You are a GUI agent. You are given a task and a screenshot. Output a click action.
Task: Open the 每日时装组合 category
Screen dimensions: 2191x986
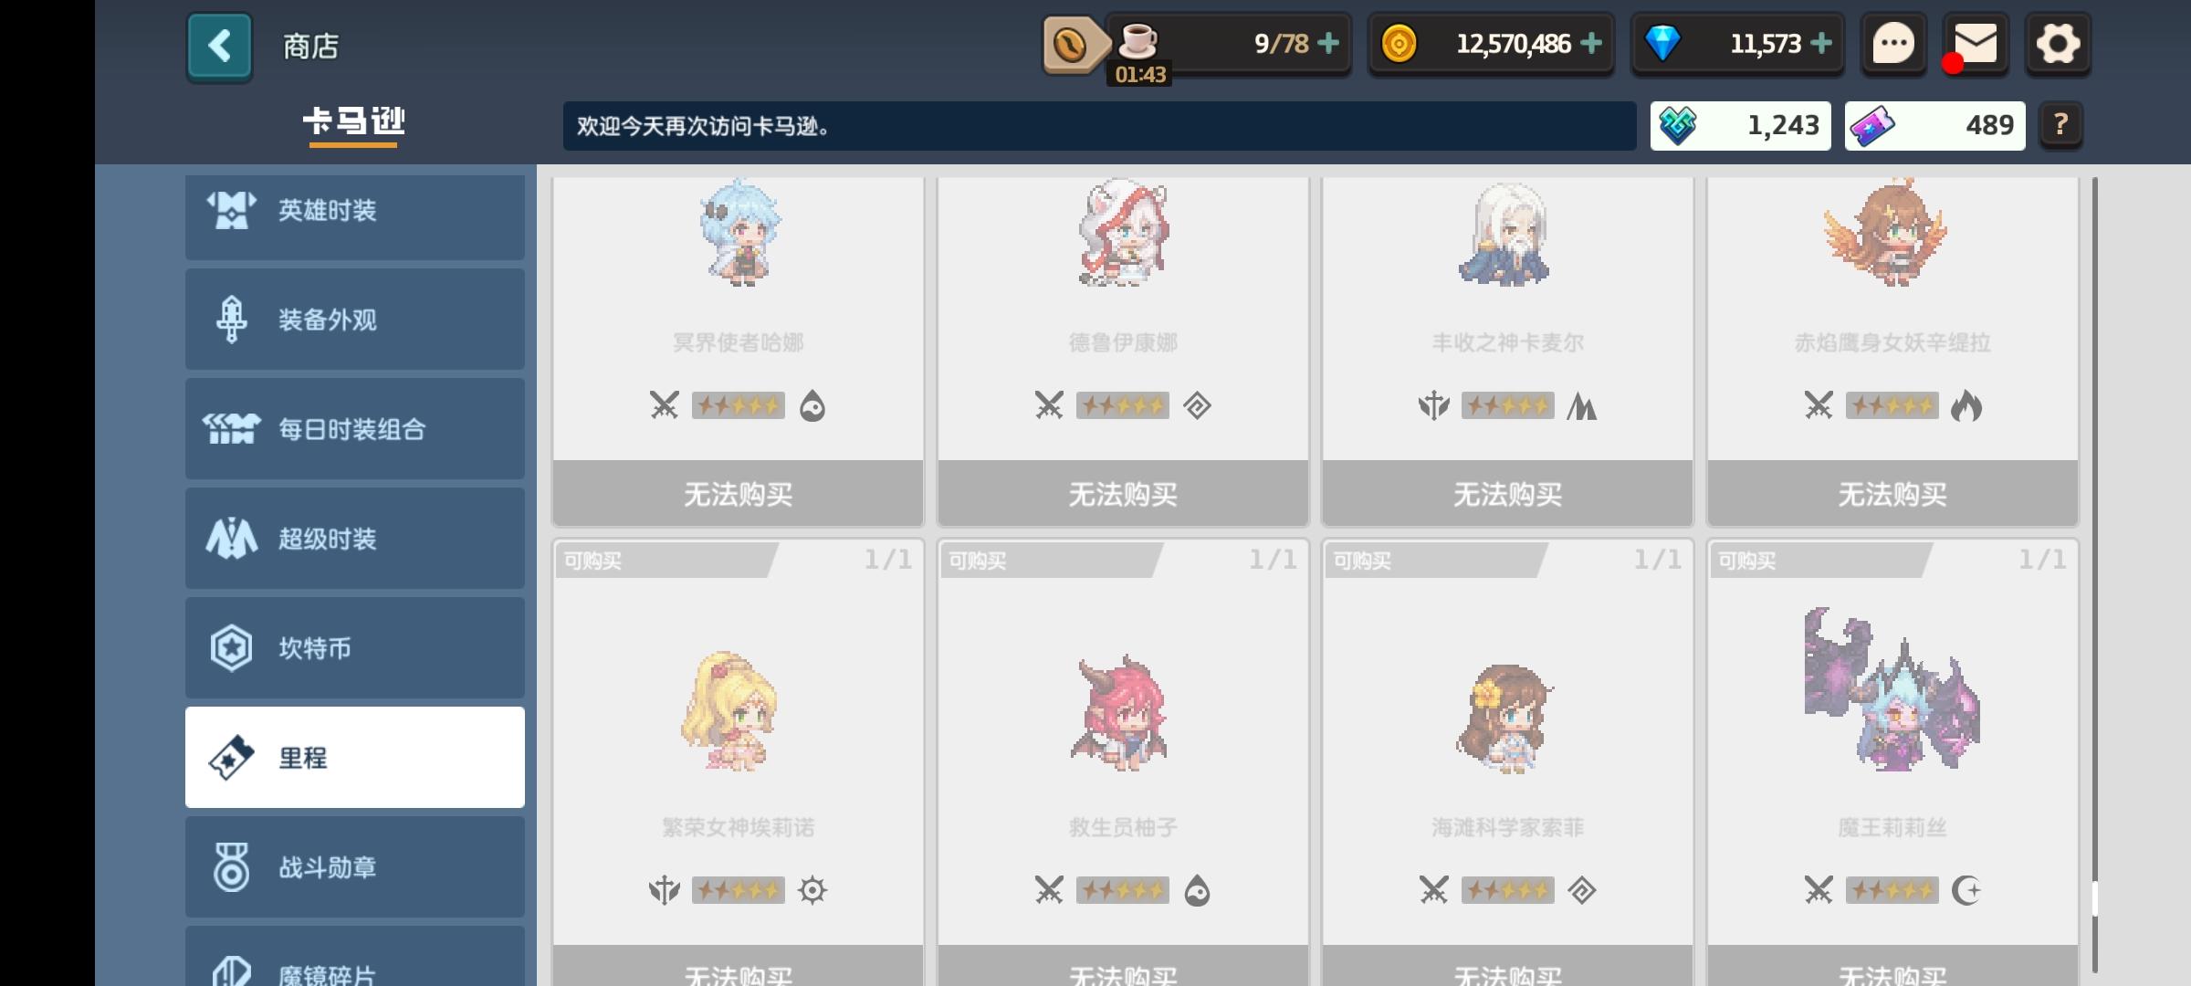pos(355,429)
